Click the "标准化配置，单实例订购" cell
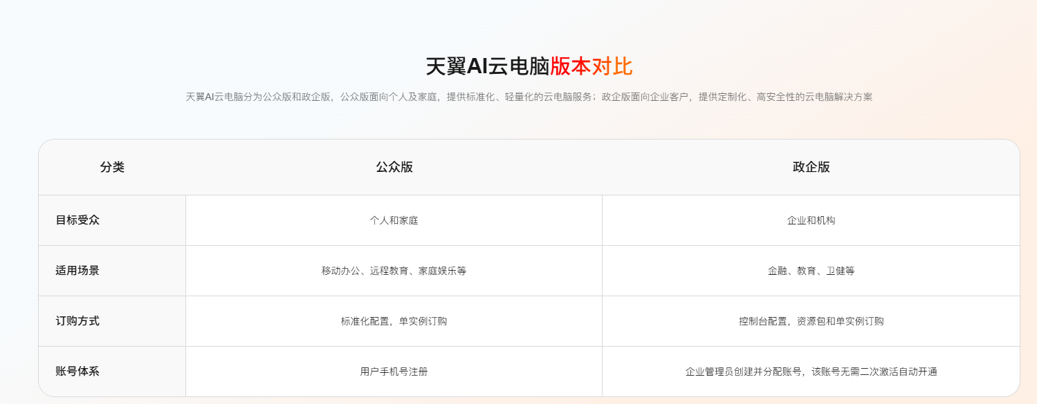The width and height of the screenshot is (1037, 404). pos(394,321)
